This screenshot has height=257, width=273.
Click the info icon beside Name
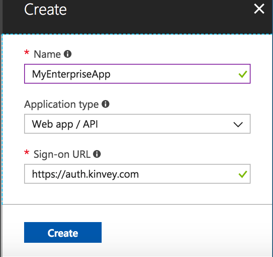coord(68,54)
